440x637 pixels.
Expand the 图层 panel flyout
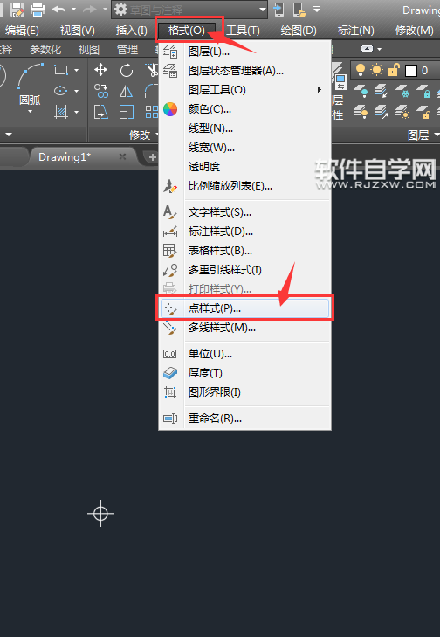[423, 135]
